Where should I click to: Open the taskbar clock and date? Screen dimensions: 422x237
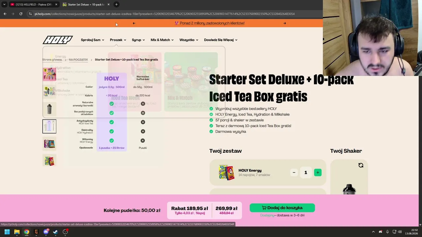coord(411,232)
